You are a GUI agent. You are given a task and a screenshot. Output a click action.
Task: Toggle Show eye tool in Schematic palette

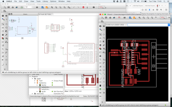point(6,16)
